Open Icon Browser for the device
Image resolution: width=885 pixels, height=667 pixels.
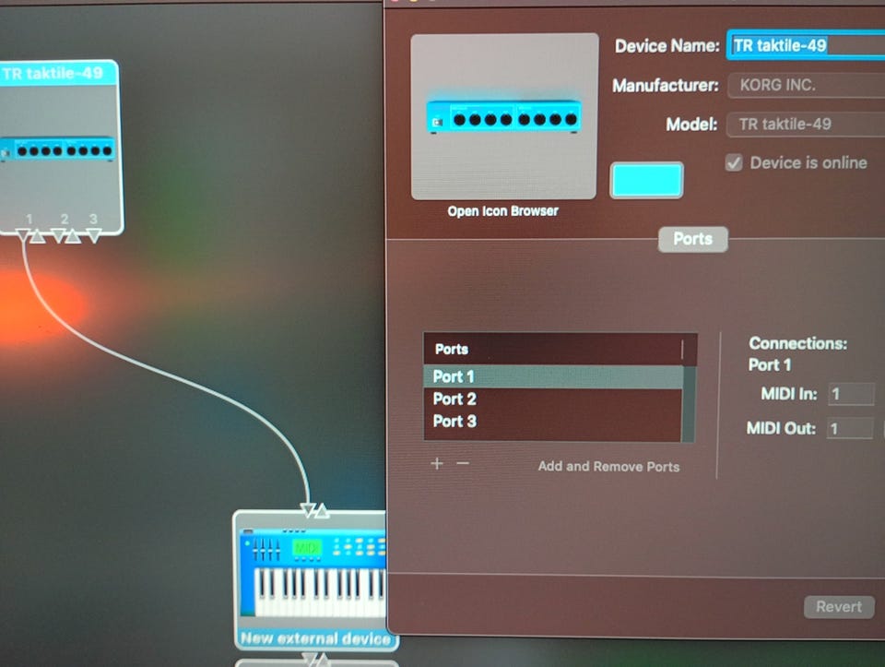503,211
